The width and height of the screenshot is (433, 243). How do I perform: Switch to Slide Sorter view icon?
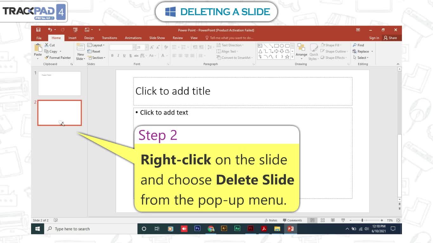323,220
